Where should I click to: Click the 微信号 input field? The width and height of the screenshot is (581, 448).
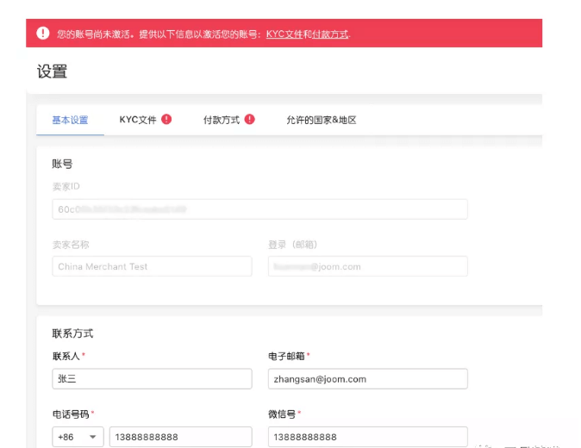coord(367,437)
